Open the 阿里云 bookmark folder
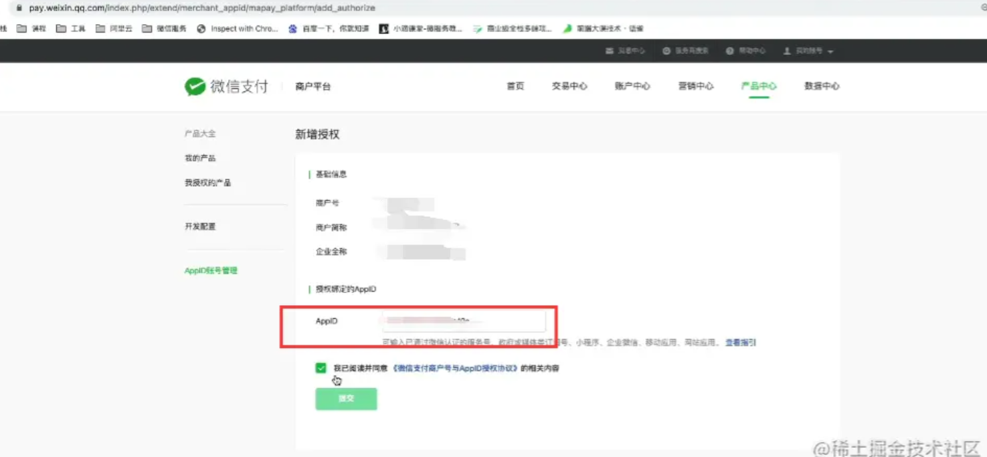This screenshot has height=457, width=987. click(x=114, y=29)
